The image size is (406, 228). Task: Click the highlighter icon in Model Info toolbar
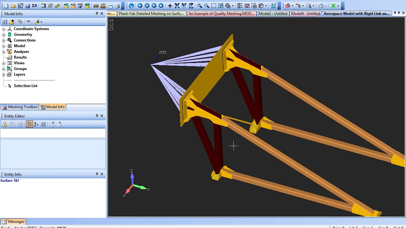[x=37, y=22]
